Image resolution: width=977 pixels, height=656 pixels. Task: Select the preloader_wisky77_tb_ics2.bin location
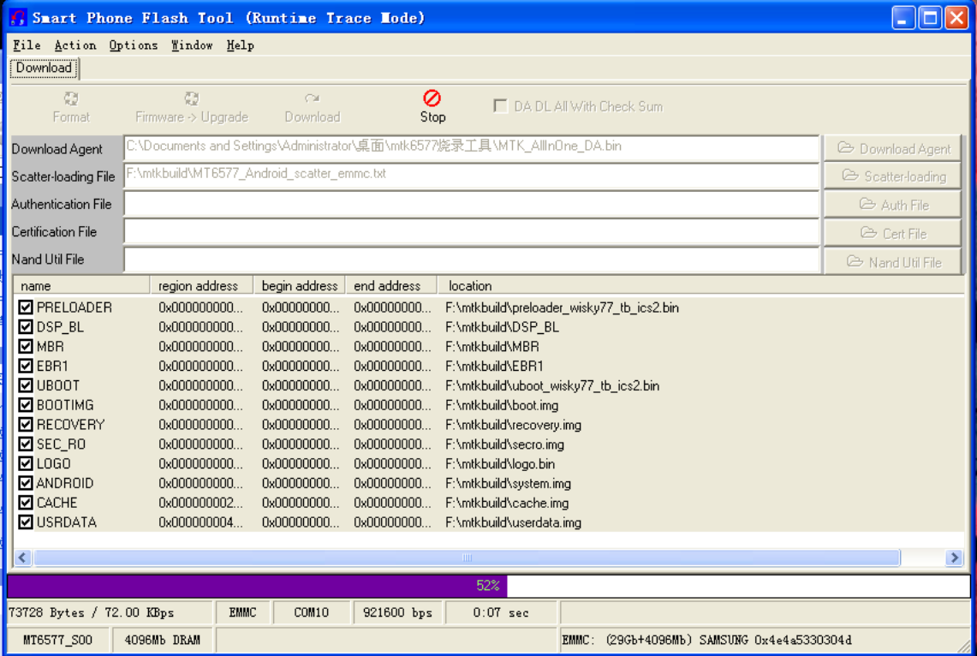(x=562, y=307)
